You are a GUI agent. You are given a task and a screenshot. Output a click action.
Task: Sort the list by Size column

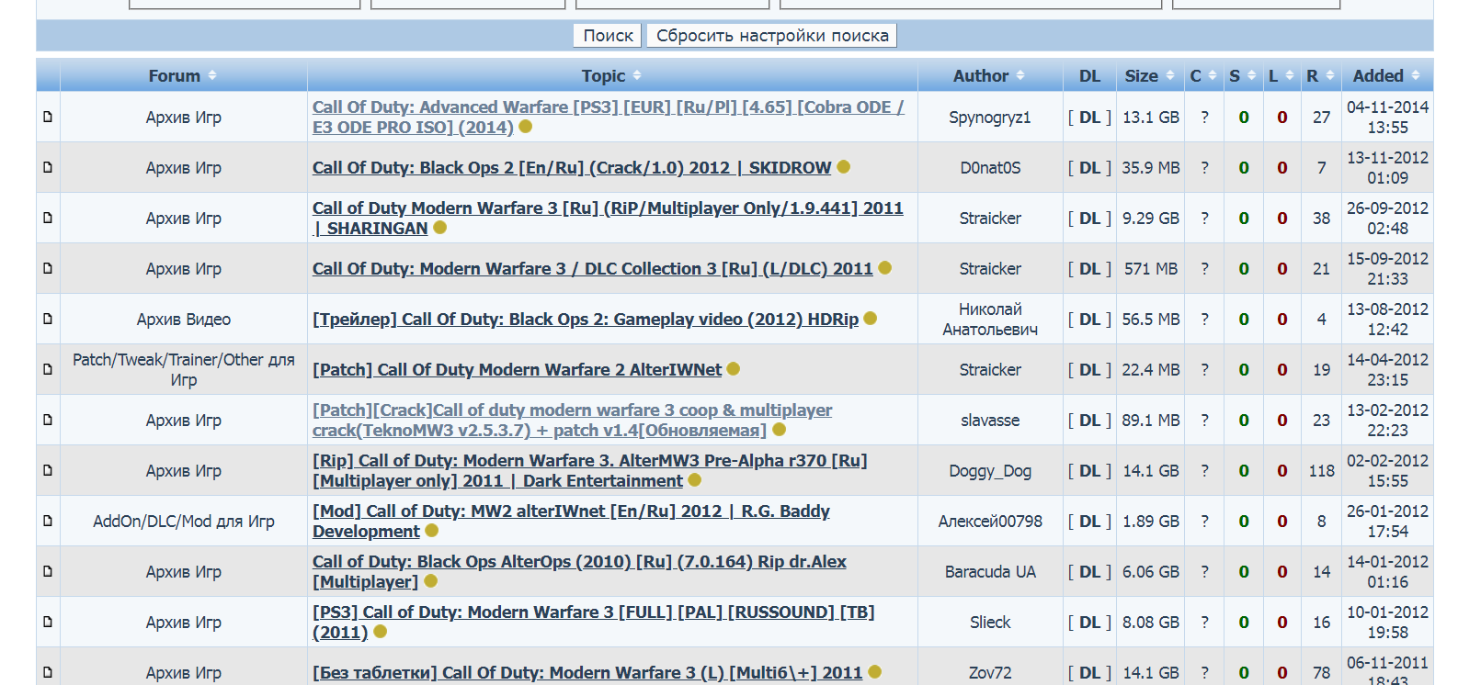[1148, 76]
